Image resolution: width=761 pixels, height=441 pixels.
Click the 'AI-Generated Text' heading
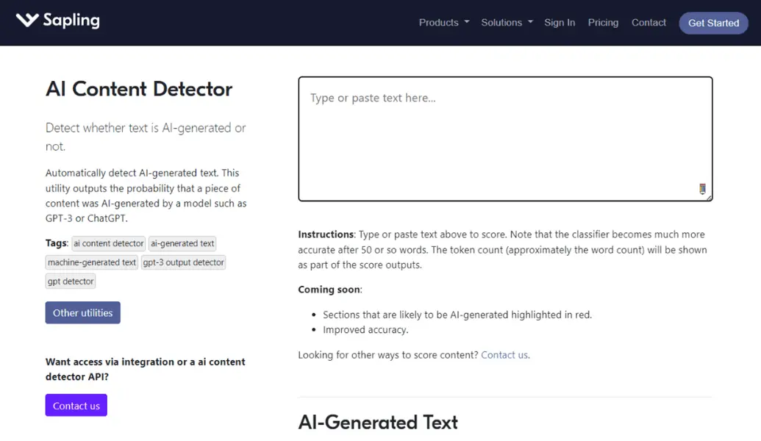(378, 422)
